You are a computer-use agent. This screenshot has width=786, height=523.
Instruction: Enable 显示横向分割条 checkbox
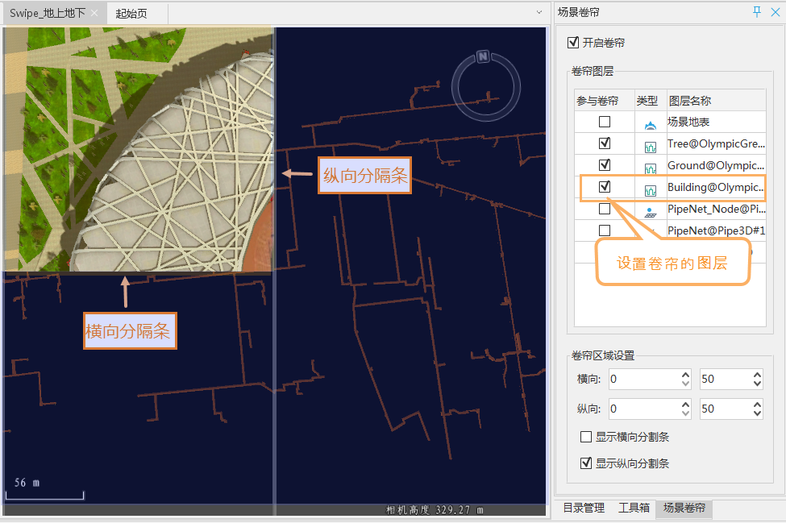tap(586, 438)
